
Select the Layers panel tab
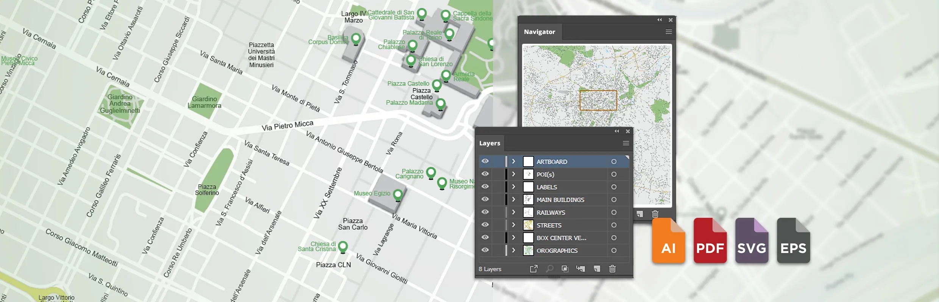click(x=490, y=143)
